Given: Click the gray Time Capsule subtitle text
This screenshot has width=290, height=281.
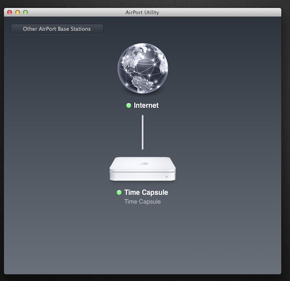Looking at the screenshot, I should click(143, 202).
